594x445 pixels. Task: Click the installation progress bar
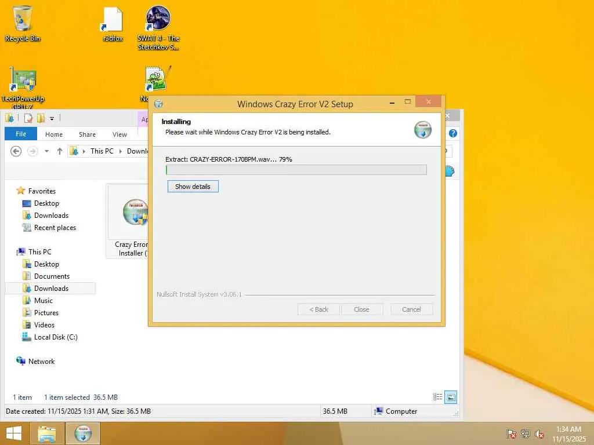(296, 170)
